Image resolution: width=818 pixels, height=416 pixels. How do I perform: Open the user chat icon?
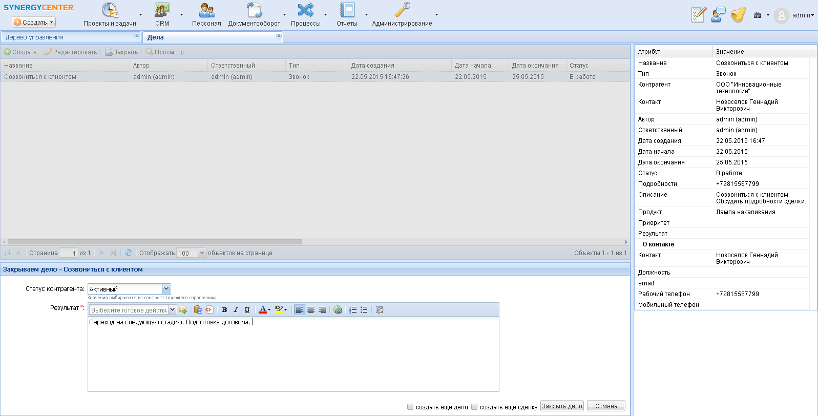tap(719, 15)
